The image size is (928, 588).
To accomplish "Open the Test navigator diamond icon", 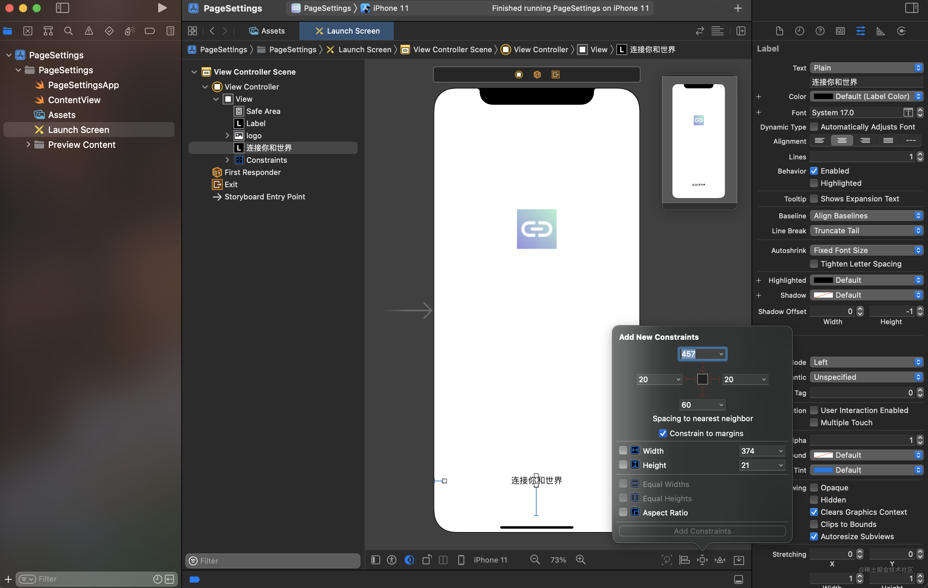I will click(x=109, y=31).
